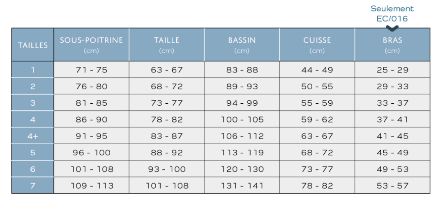Click the 94 - 99 bassin cell
The width and height of the screenshot is (438, 207).
tap(242, 103)
